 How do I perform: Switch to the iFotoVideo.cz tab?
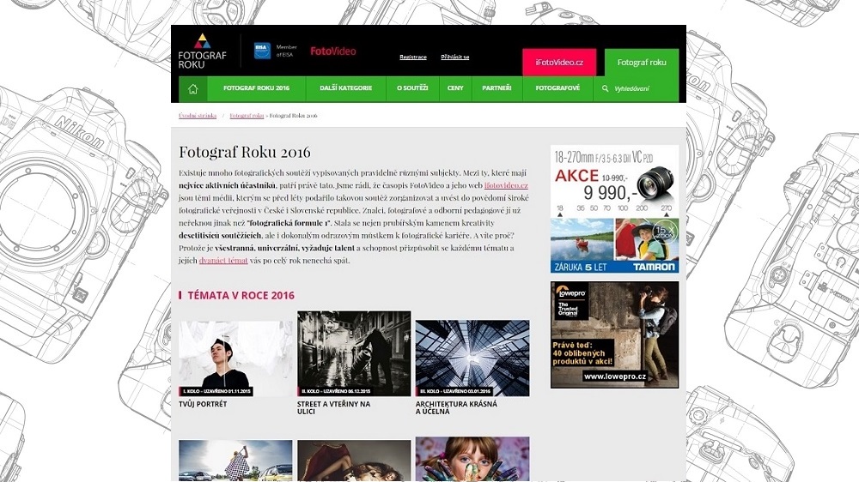(x=559, y=63)
